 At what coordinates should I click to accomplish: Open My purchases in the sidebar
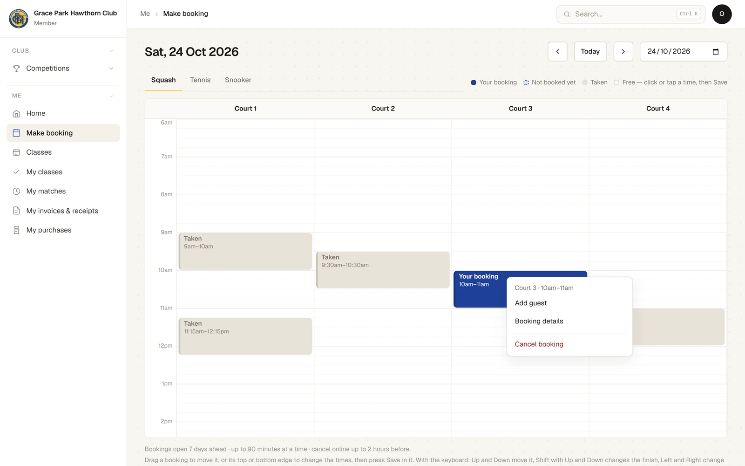point(63,230)
